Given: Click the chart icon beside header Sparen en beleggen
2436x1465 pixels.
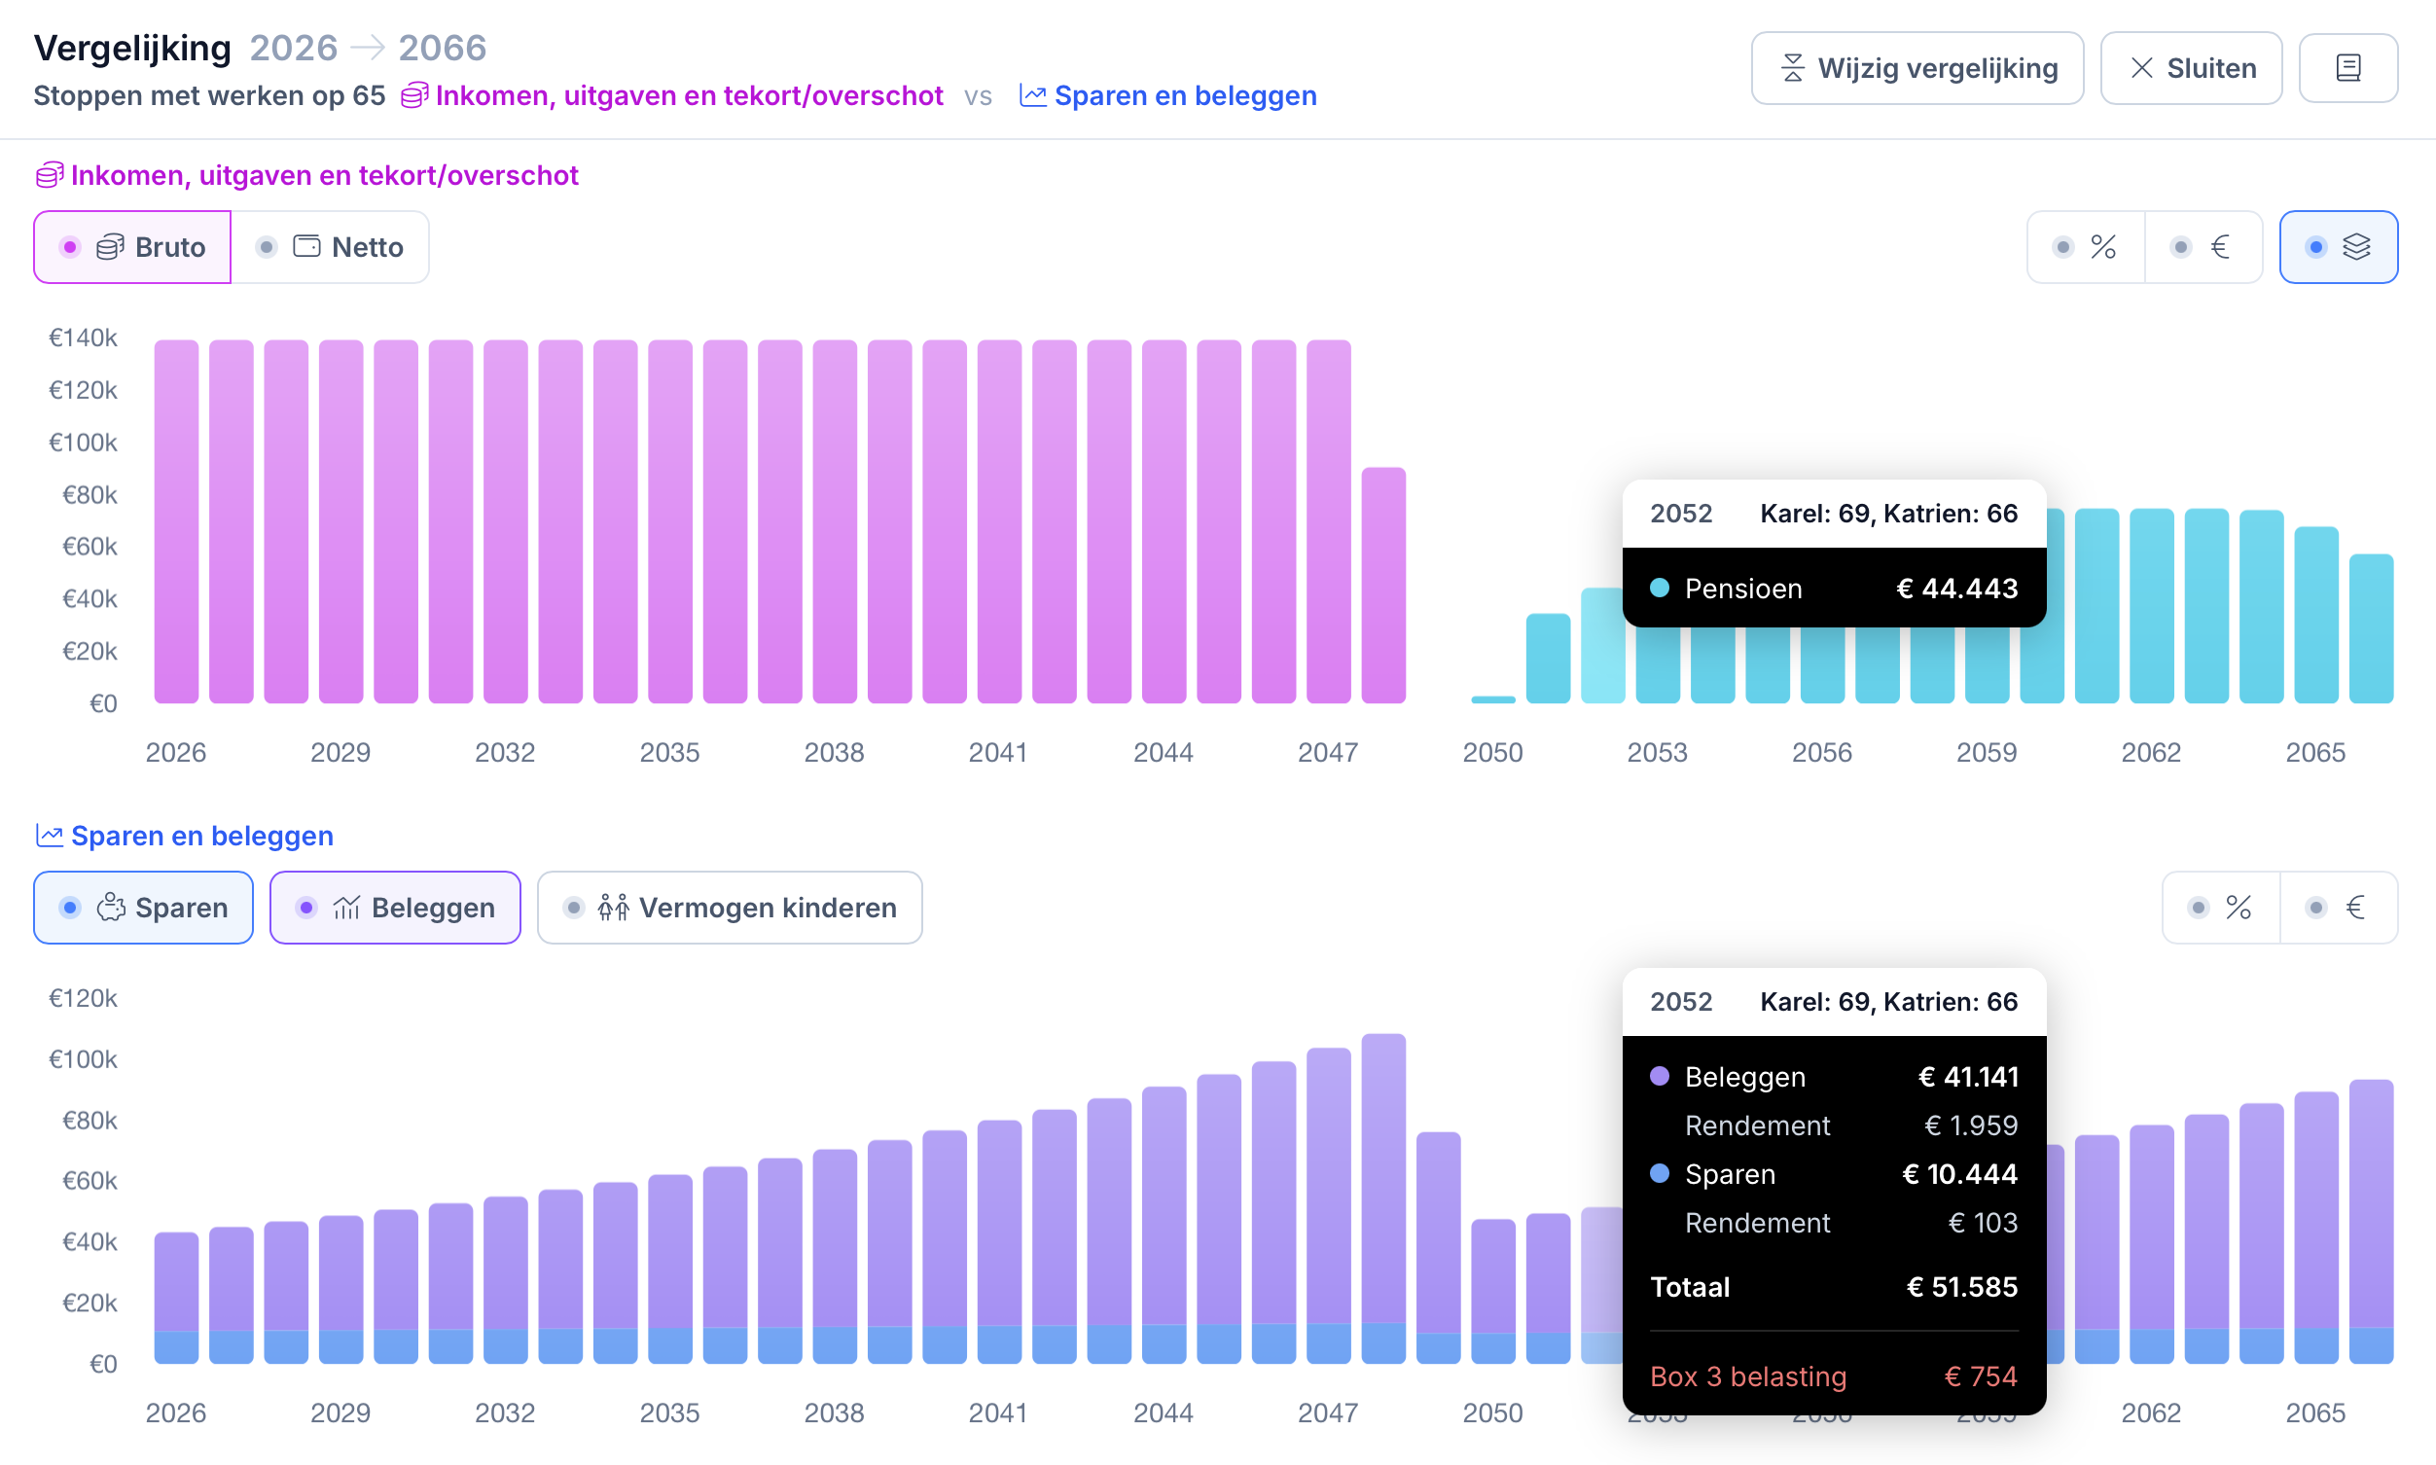Looking at the screenshot, I should click(1032, 95).
